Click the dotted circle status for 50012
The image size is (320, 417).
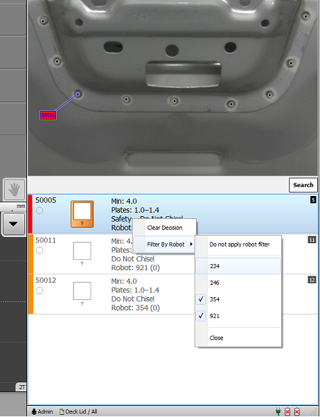[39, 291]
